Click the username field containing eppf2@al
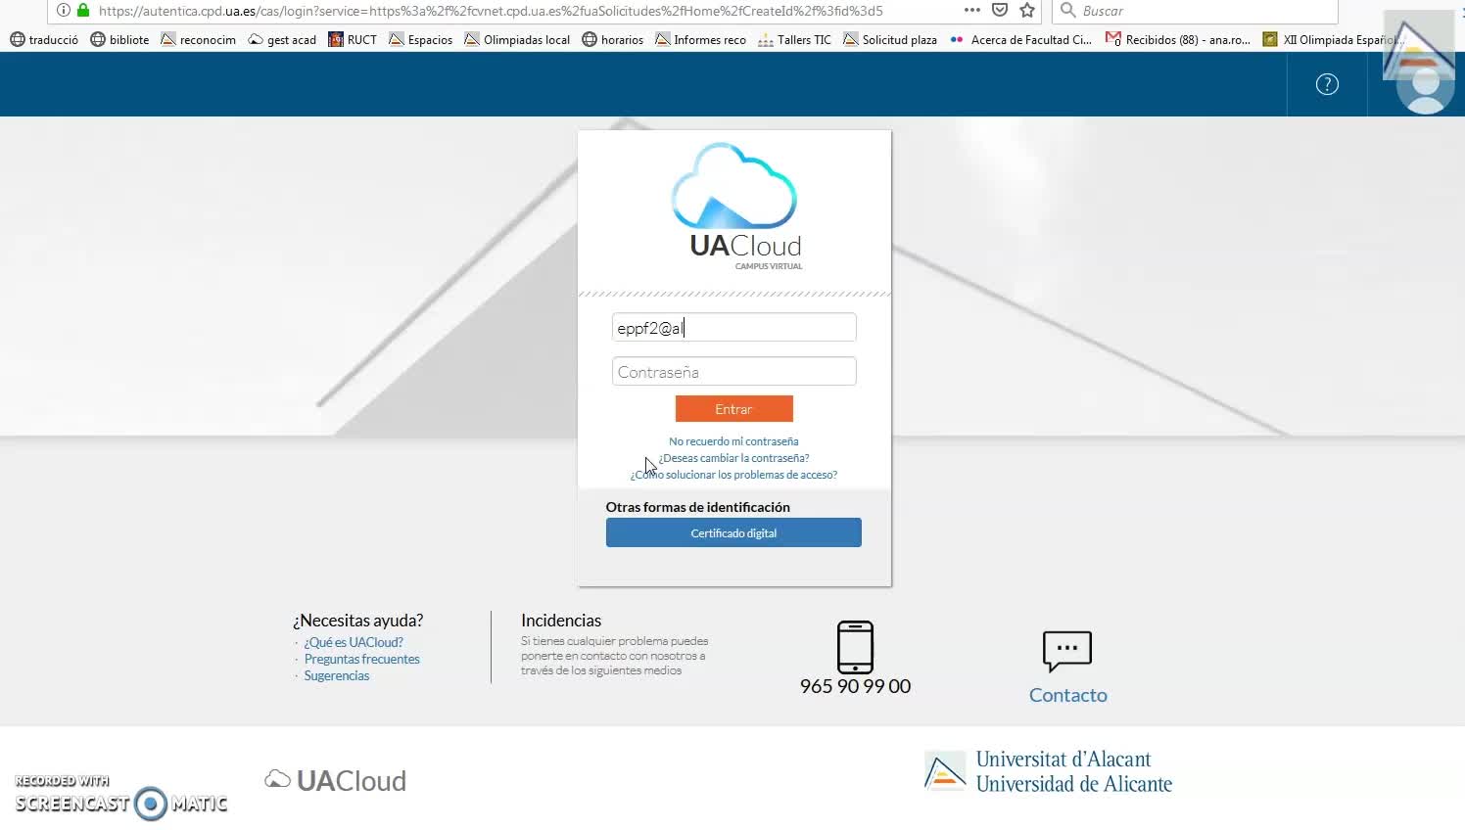 733,328
